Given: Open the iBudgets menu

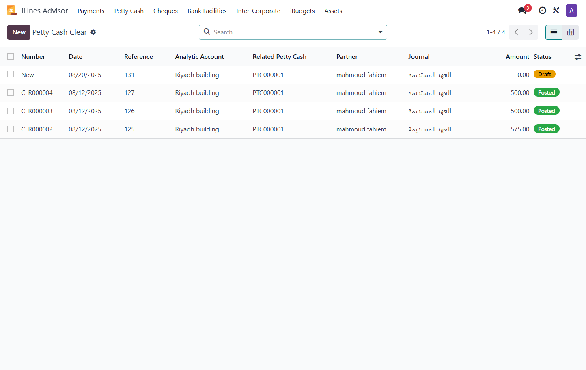Looking at the screenshot, I should [x=302, y=11].
